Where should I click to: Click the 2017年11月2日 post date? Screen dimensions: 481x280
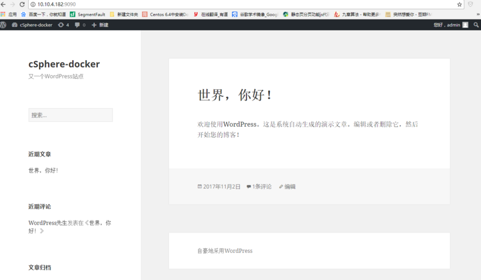pyautogui.click(x=221, y=186)
